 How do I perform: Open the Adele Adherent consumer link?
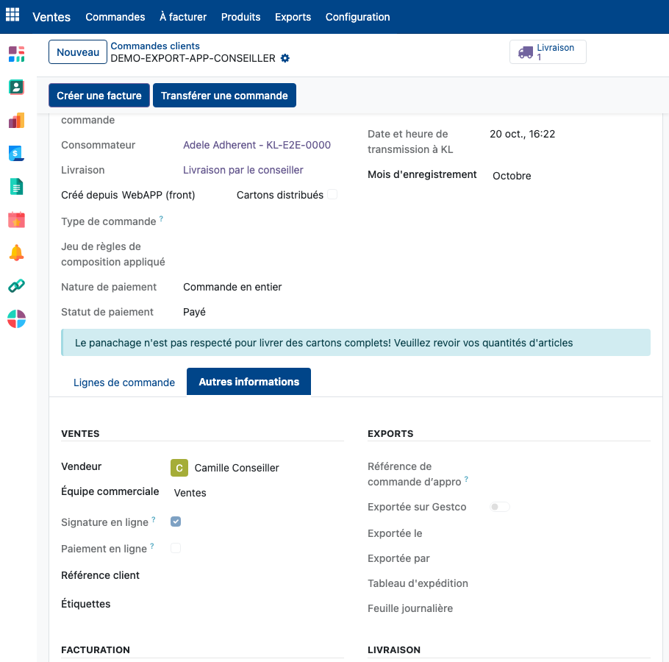tap(257, 145)
